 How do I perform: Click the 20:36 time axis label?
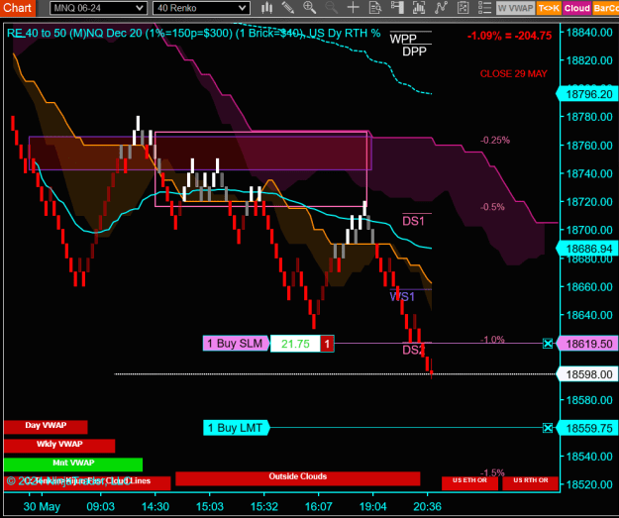click(x=427, y=506)
